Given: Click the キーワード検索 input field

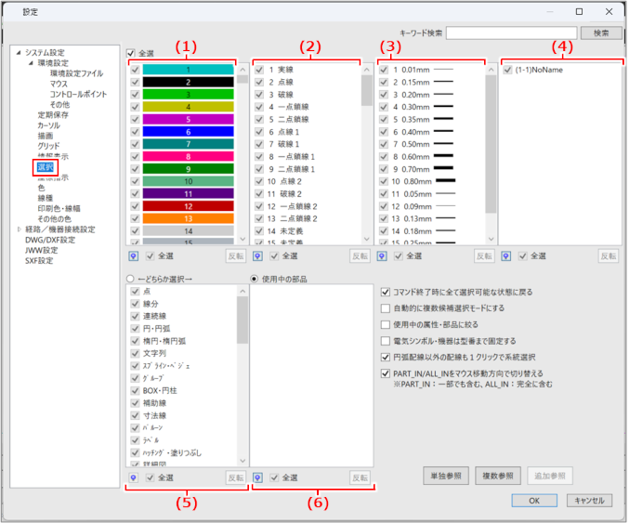Looking at the screenshot, I should [512, 33].
